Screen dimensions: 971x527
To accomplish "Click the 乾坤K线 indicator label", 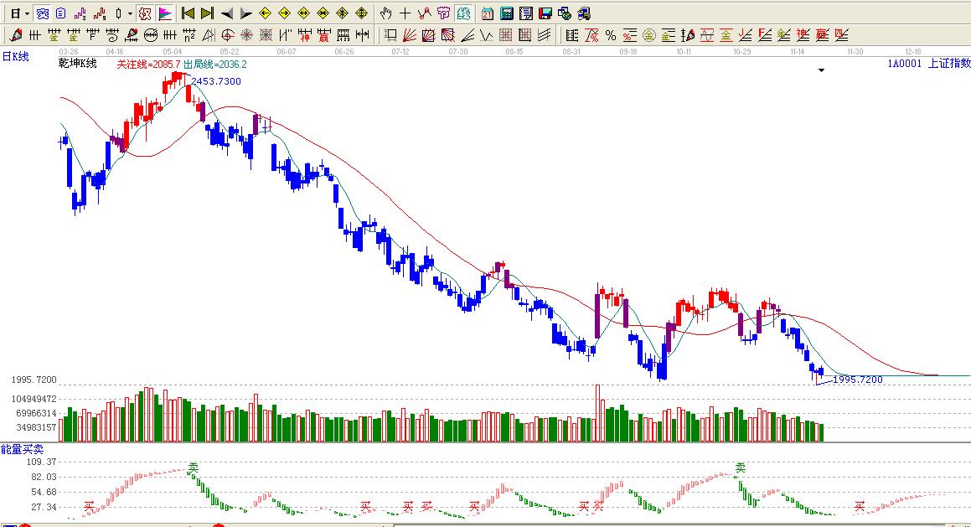I will pos(77,64).
